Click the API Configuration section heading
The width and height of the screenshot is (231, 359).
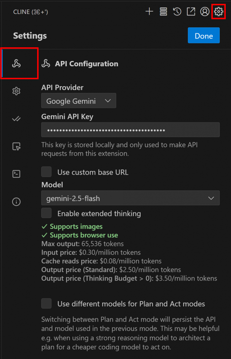(86, 64)
